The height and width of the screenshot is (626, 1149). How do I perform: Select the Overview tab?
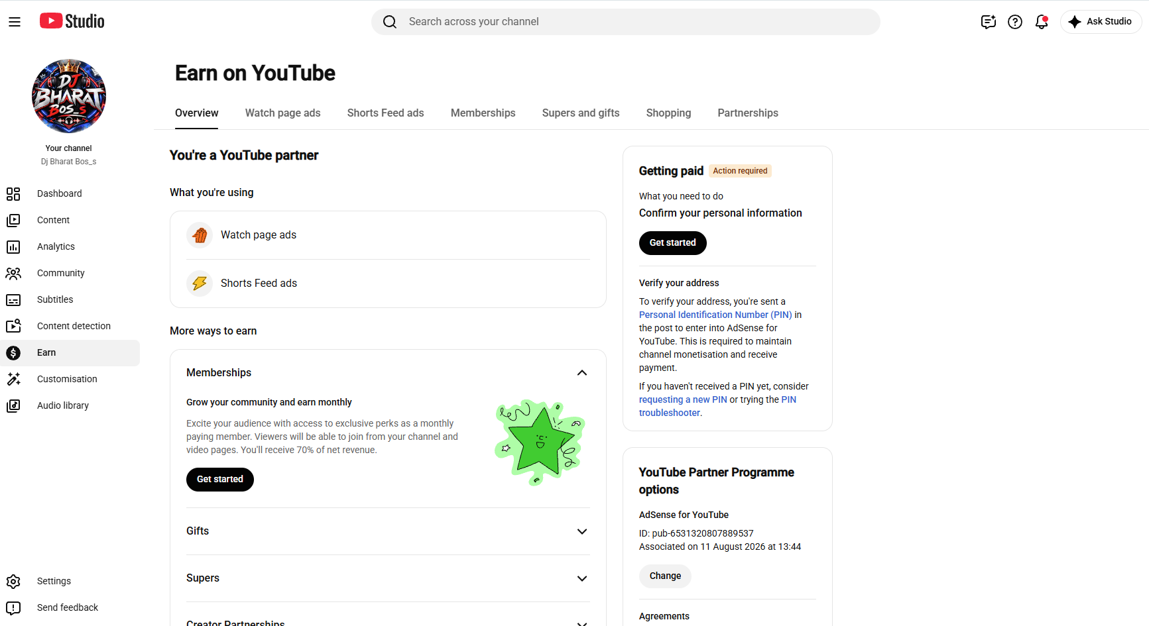click(x=197, y=113)
